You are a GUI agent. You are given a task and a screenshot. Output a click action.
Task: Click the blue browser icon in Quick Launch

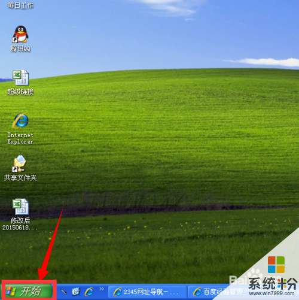click(76, 292)
